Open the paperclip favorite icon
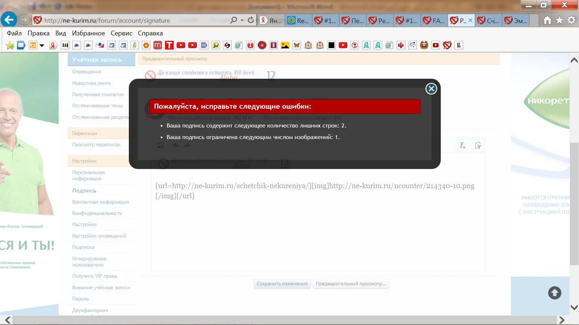This screenshot has height=325, width=579. coord(135,45)
